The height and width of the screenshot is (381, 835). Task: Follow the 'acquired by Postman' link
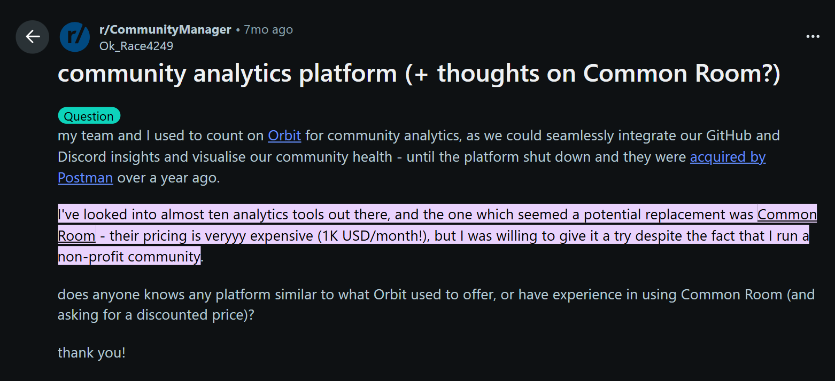728,157
